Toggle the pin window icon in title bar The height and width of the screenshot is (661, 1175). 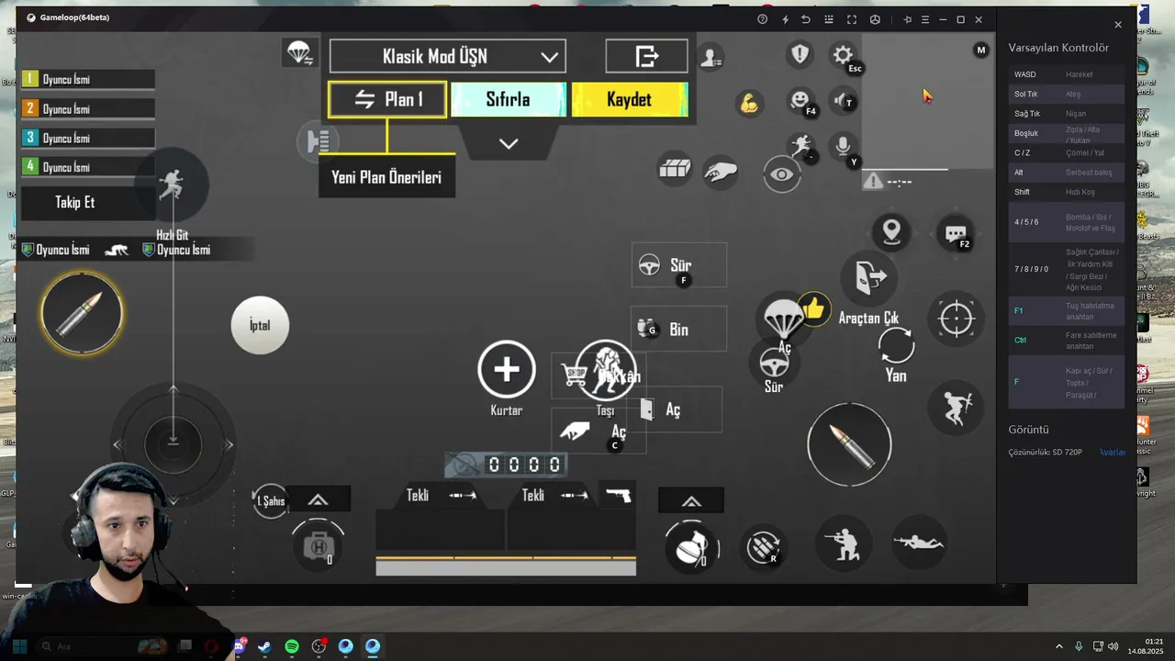click(x=907, y=19)
